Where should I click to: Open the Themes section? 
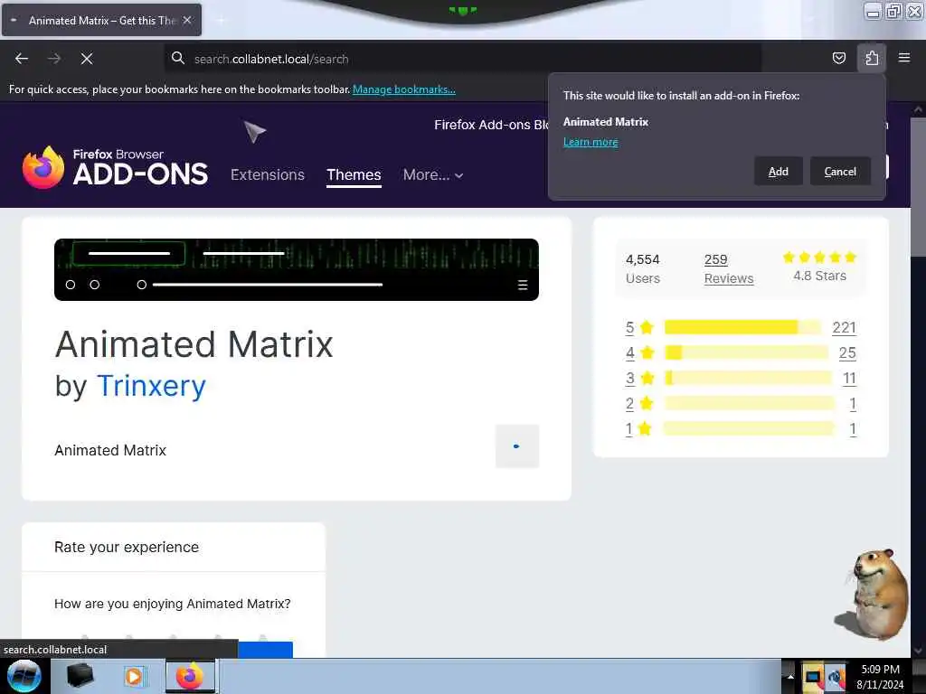354,174
